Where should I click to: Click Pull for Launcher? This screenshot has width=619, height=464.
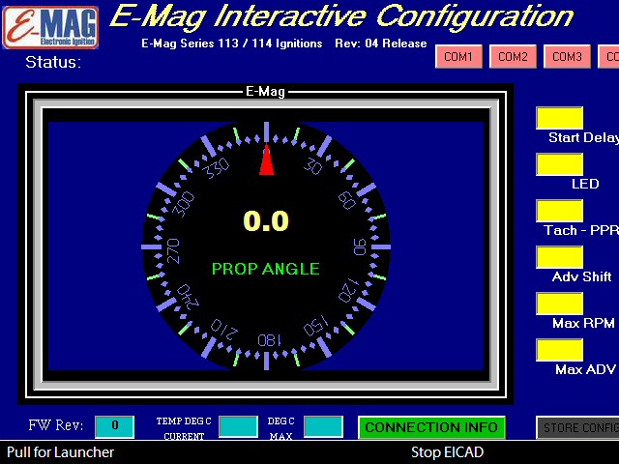click(60, 452)
